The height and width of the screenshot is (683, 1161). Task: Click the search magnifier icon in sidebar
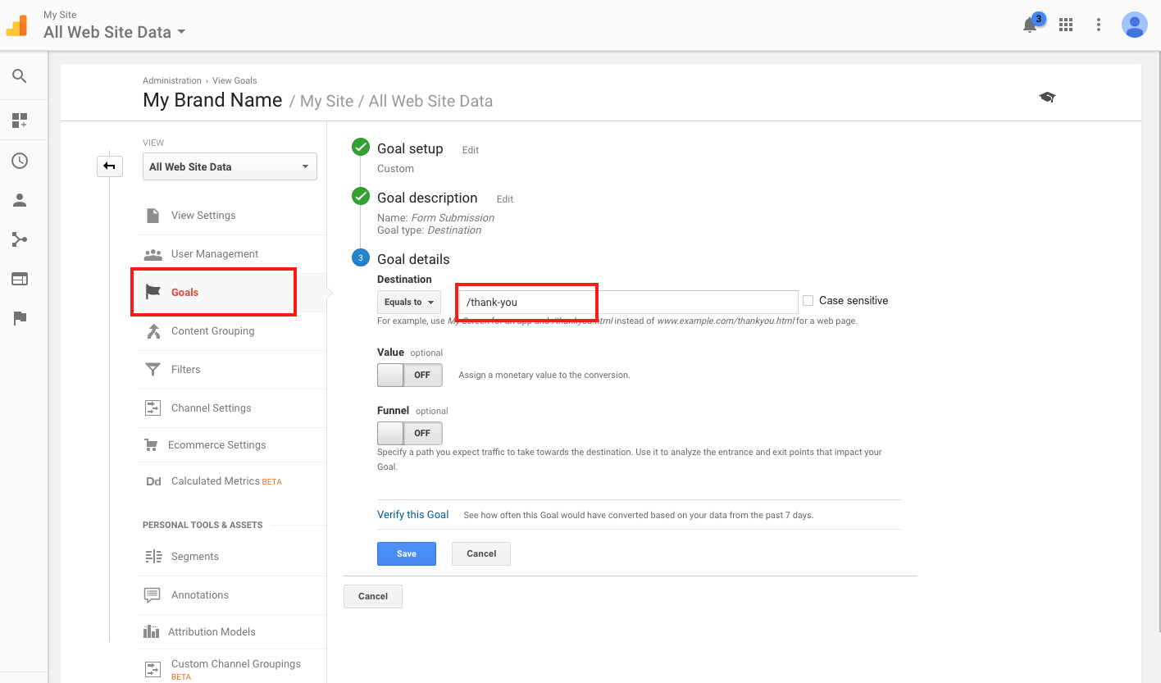point(20,76)
